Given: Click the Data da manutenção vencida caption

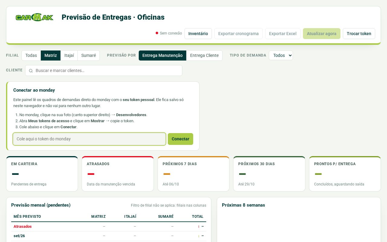Looking at the screenshot, I should pyautogui.click(x=111, y=184).
